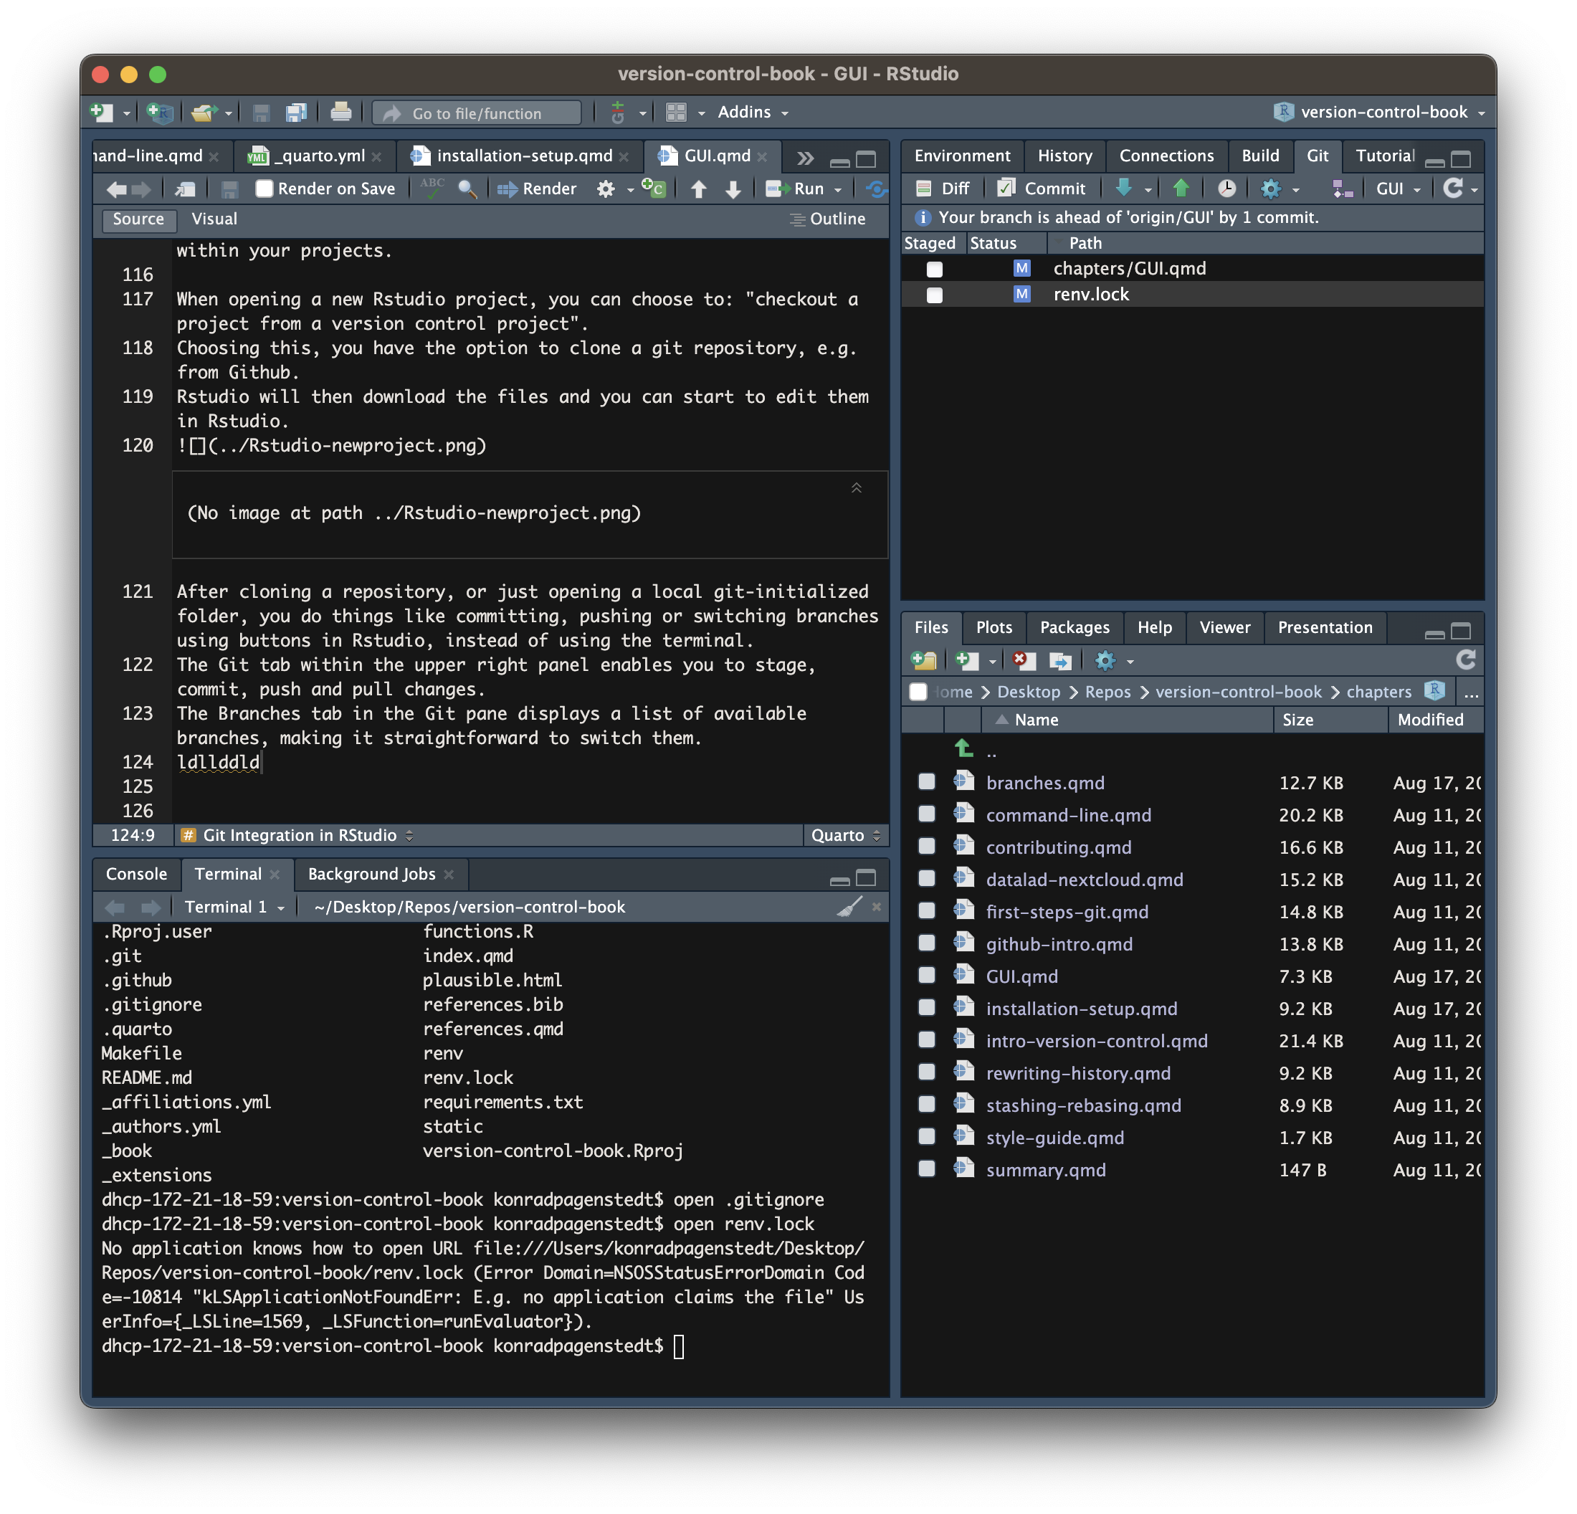The image size is (1577, 1514).
Task: Click the Go to file/function field
Action: [477, 113]
